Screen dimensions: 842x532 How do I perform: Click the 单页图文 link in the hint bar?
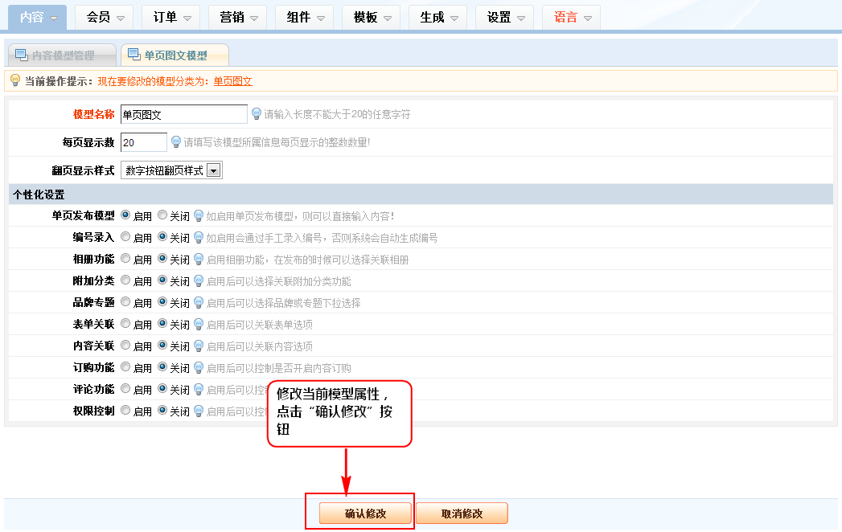click(232, 81)
